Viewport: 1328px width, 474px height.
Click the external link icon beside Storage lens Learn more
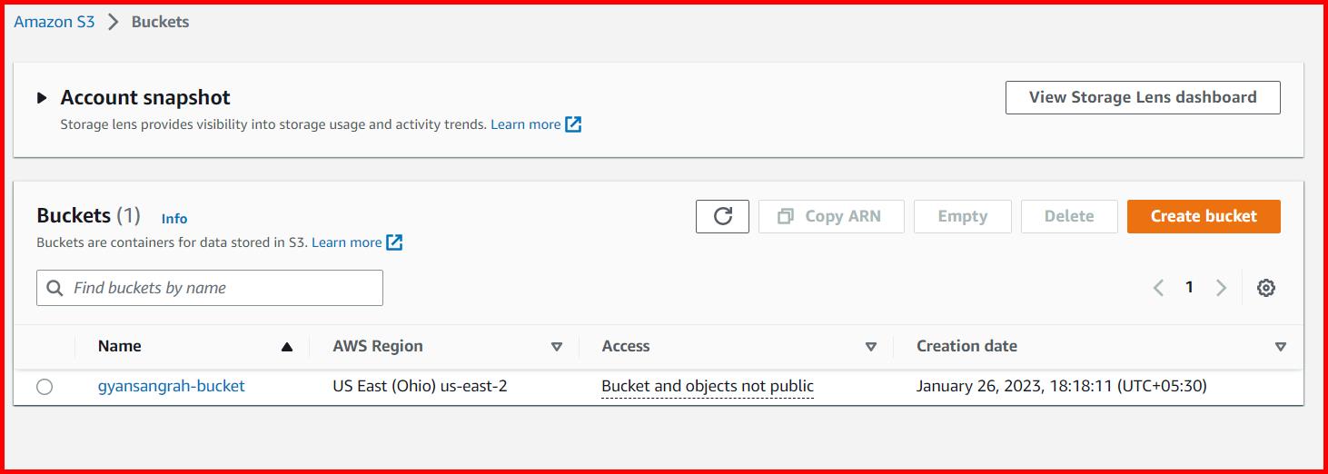pos(573,124)
